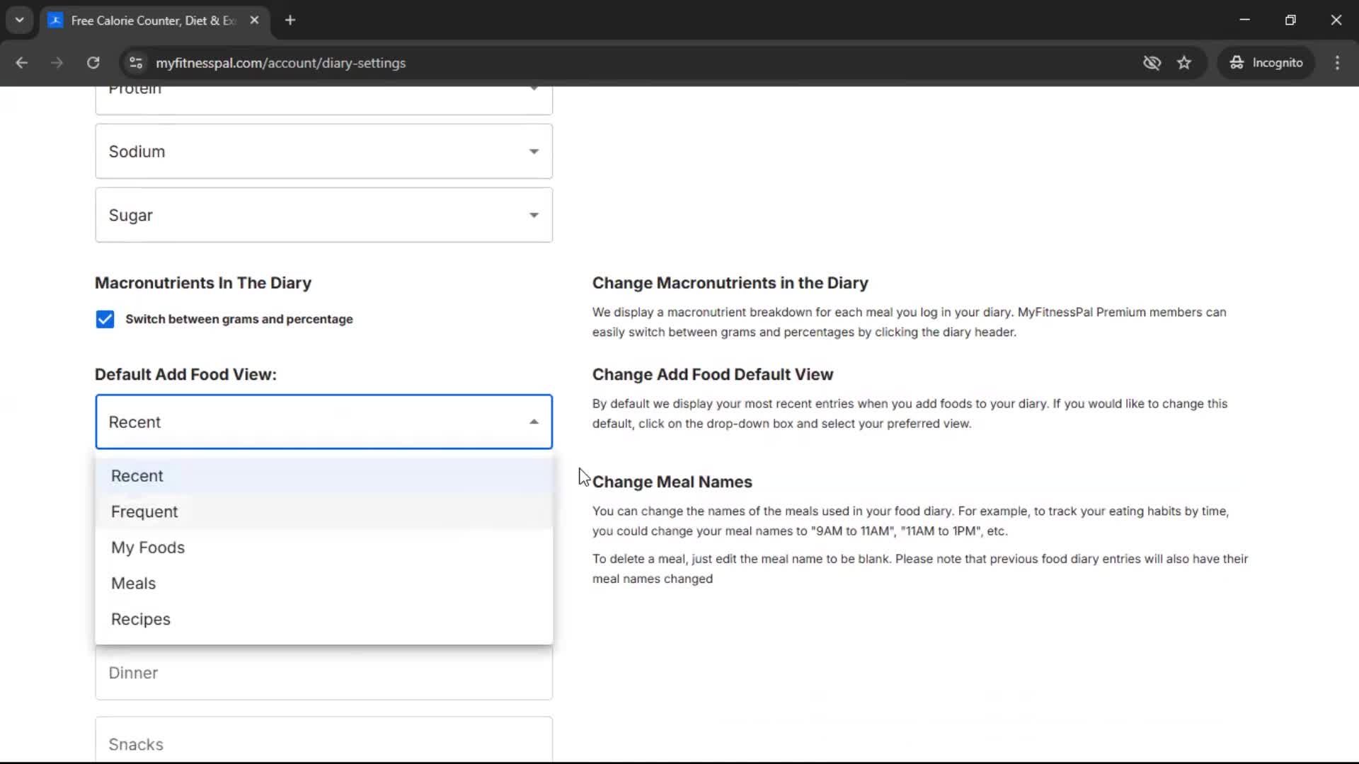Click the Change Meal Names heading
The height and width of the screenshot is (764, 1359).
pyautogui.click(x=672, y=482)
